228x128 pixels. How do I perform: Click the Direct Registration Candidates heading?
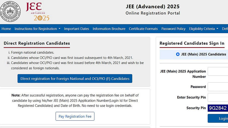37,43
